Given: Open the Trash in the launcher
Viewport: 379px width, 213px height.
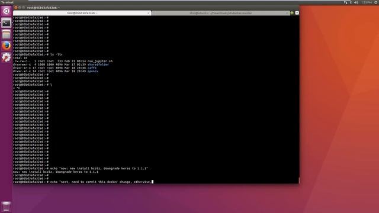Looking at the screenshot, I should pos(7,206).
